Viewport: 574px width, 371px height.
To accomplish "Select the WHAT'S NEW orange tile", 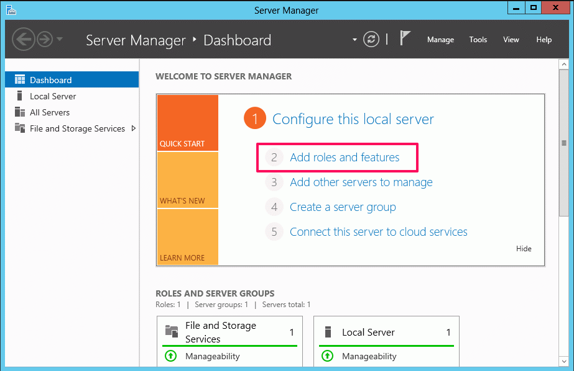I will coord(188,180).
